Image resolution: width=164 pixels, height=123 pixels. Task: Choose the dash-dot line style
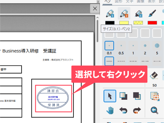(x=145, y=61)
